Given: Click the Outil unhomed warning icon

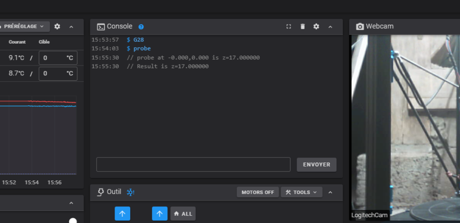Looking at the screenshot, I should click(x=130, y=192).
